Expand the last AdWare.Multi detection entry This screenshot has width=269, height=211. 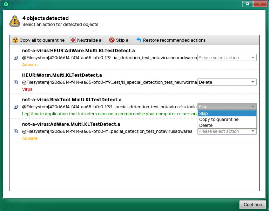point(15,131)
